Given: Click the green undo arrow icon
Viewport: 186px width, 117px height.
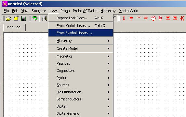Looking at the screenshot, I should pyautogui.click(x=35, y=18).
